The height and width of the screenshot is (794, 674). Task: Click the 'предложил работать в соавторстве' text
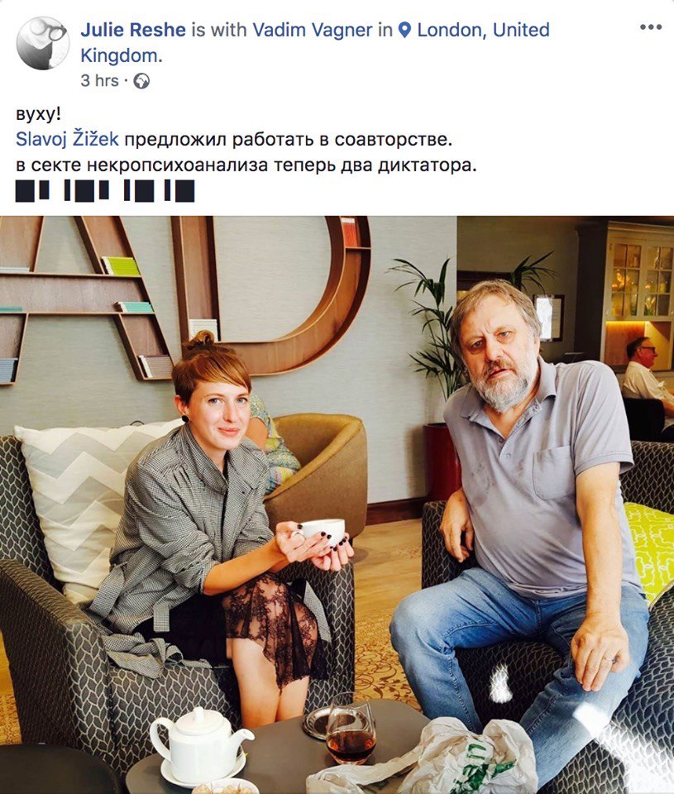[x=287, y=139]
